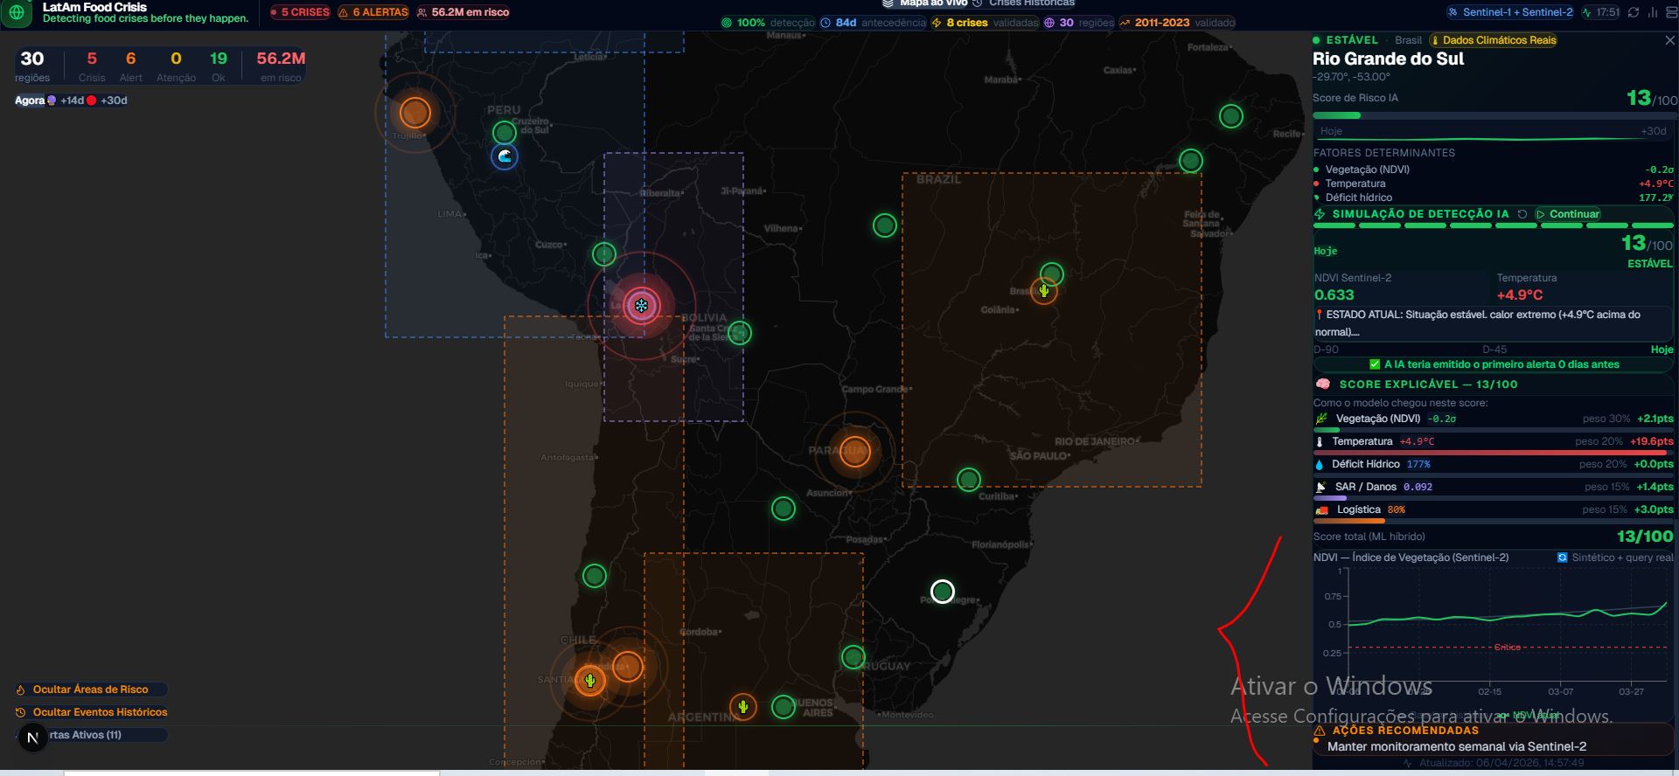Click the Crisis count 5 stat

point(92,66)
